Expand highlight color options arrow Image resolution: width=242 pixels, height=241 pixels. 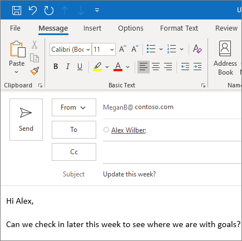pyautogui.click(x=107, y=67)
